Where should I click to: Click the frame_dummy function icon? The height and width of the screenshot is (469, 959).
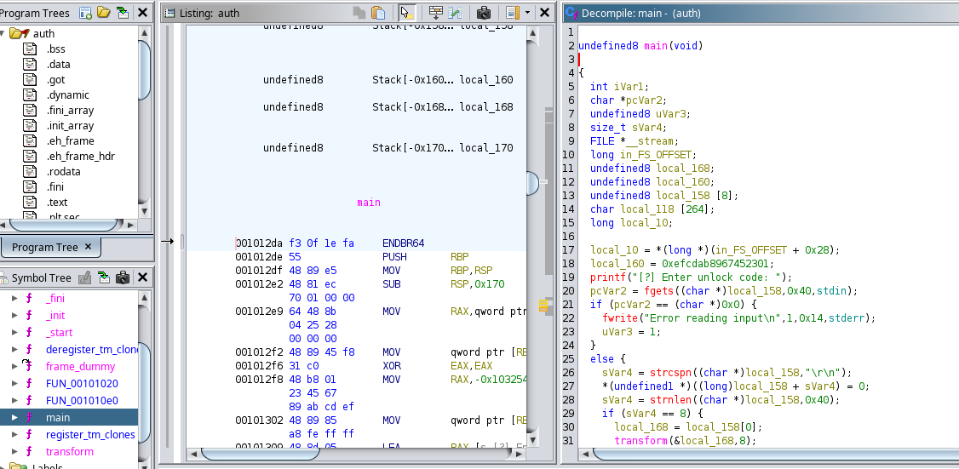coord(28,366)
